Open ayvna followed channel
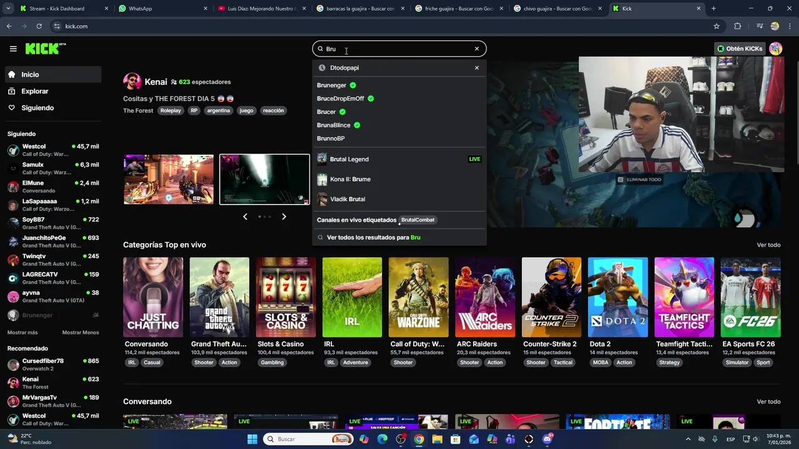Viewport: 799px width, 449px height. (x=53, y=296)
